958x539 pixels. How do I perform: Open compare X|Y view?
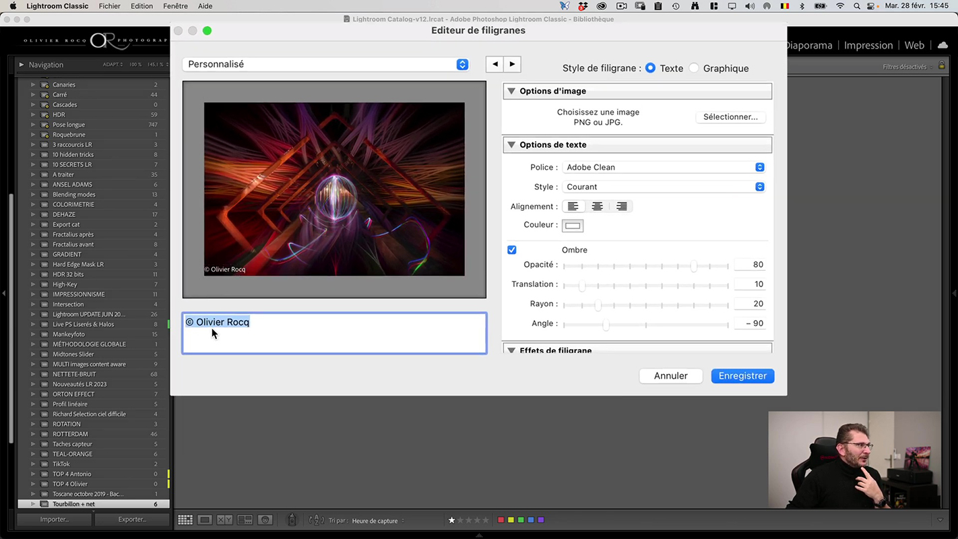[225, 519]
